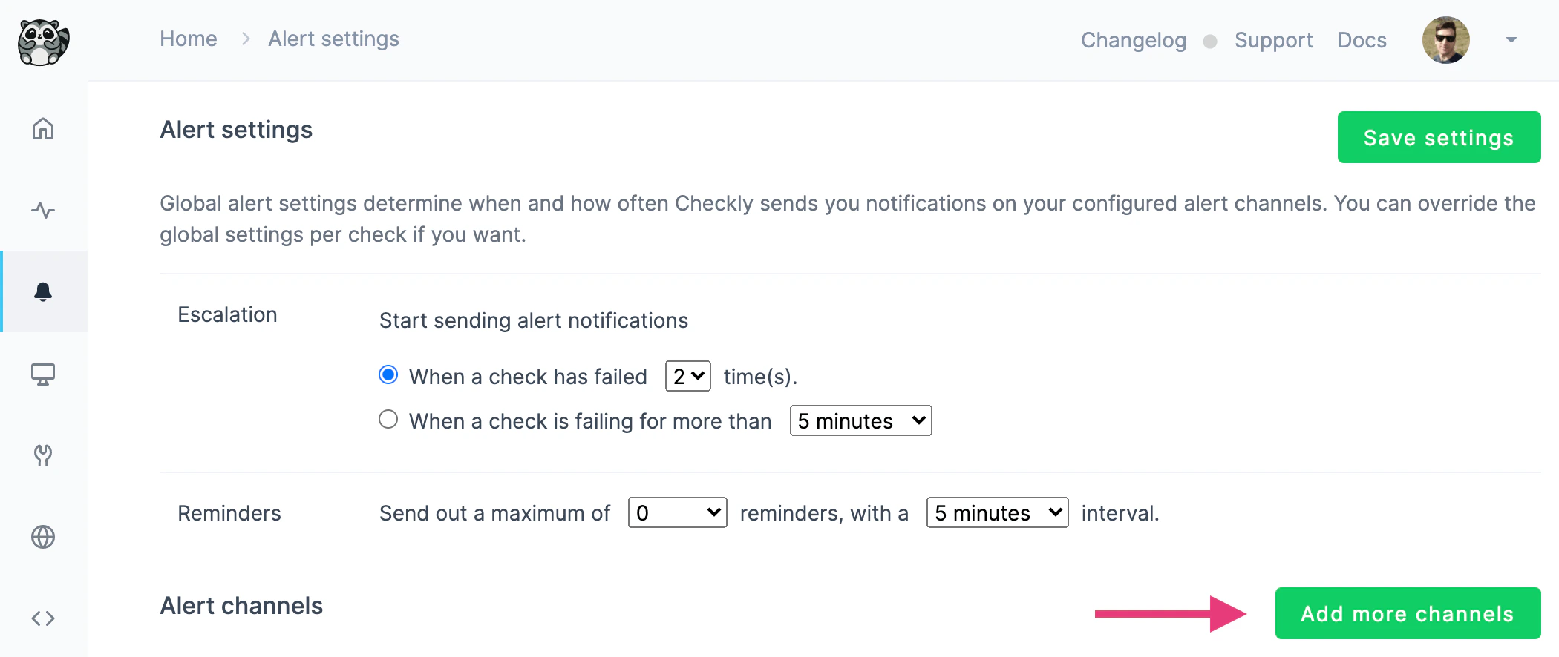Click Add more channels

coord(1406,613)
